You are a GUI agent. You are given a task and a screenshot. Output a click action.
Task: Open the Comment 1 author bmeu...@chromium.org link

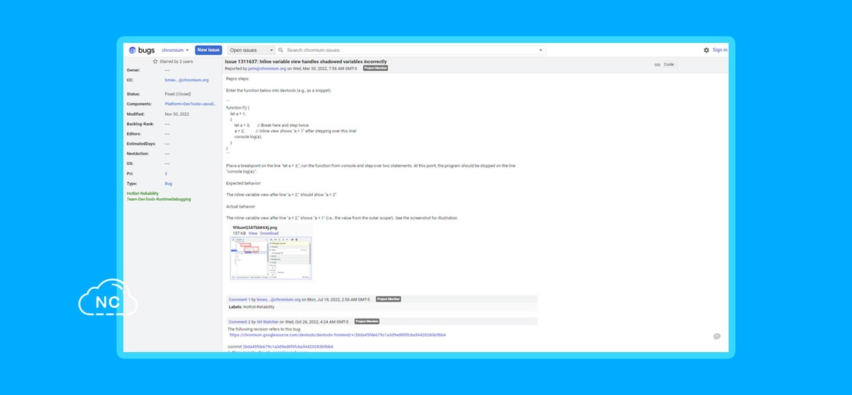click(278, 300)
